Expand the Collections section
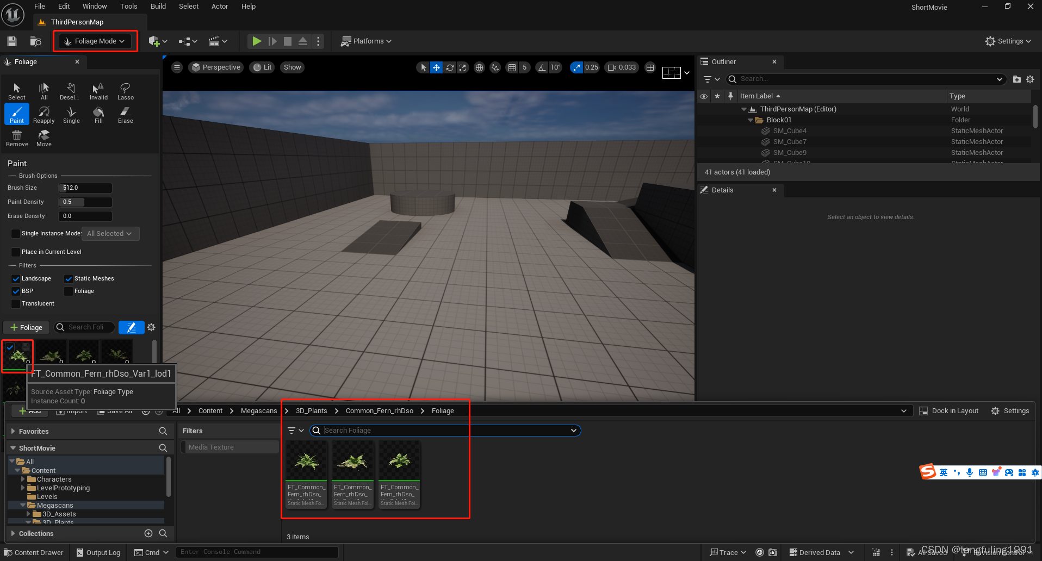1042x561 pixels. pos(13,533)
